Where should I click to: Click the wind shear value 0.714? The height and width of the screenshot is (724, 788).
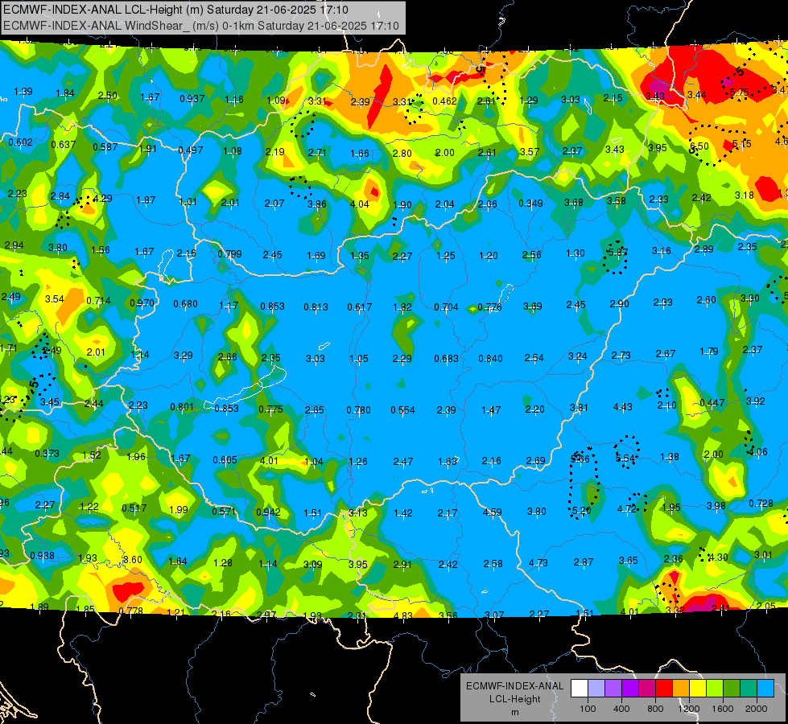point(98,300)
